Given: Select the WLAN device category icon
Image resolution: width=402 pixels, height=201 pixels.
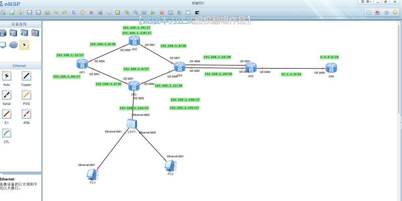Looking at the screenshot, I should tap(24, 33).
